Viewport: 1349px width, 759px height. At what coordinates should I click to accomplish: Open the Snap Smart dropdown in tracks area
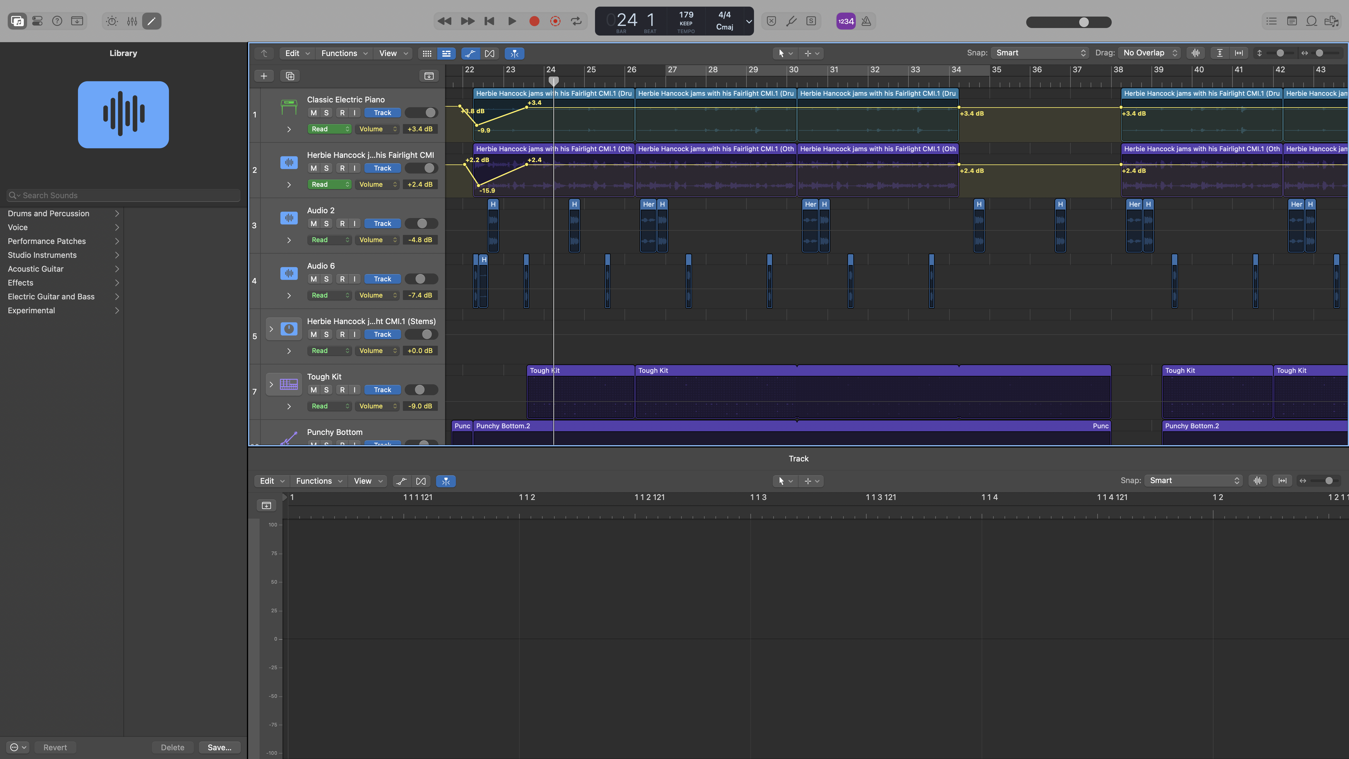click(1040, 53)
